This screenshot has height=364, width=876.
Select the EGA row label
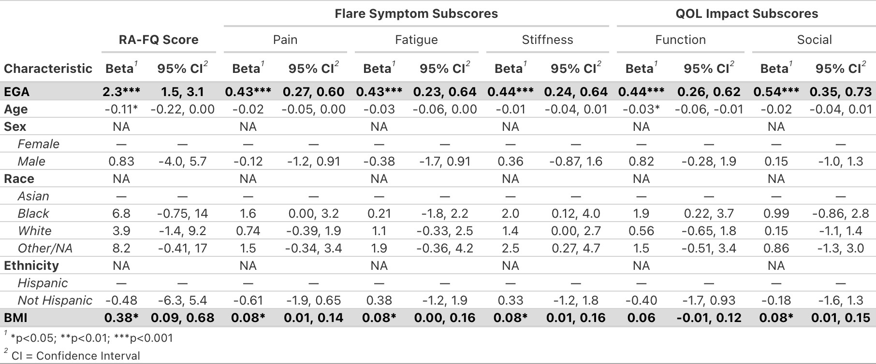[x=16, y=92]
